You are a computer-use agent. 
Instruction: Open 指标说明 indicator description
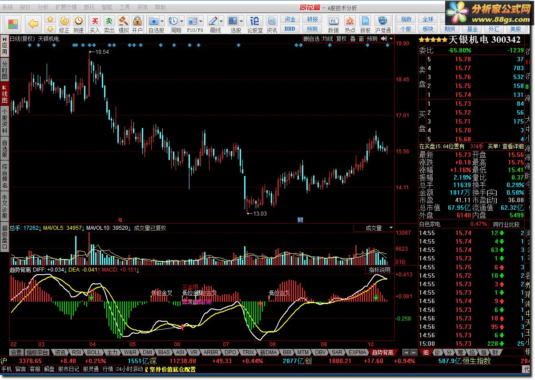click(x=380, y=270)
